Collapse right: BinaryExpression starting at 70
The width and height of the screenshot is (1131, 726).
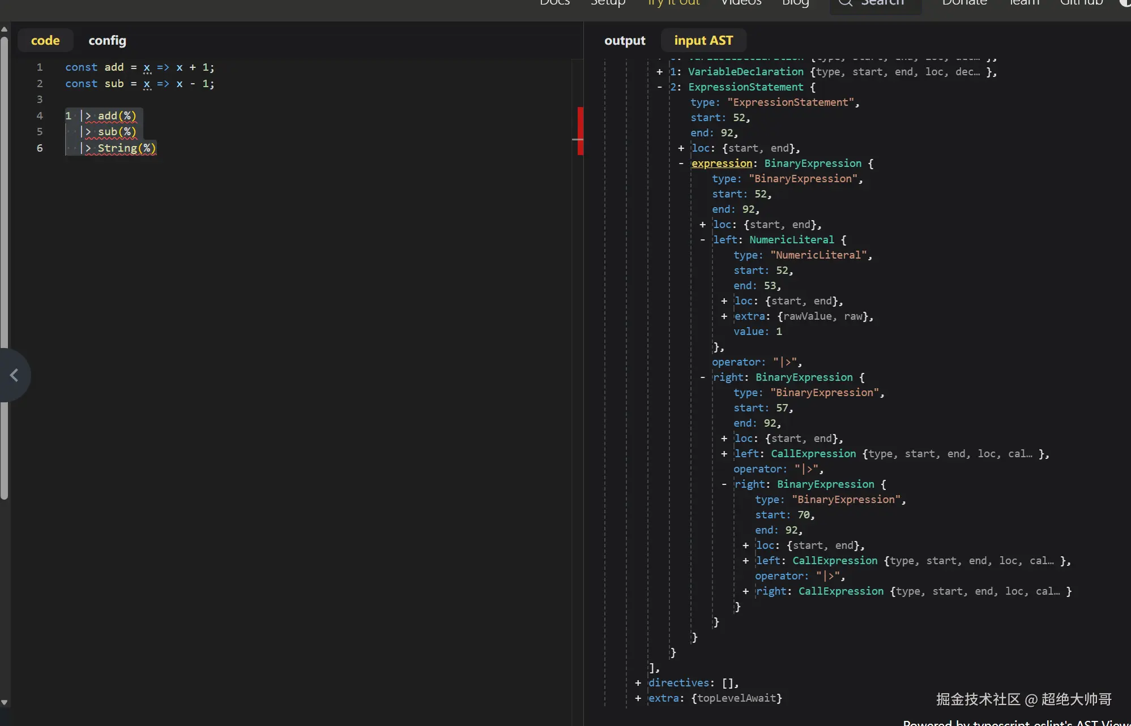724,484
